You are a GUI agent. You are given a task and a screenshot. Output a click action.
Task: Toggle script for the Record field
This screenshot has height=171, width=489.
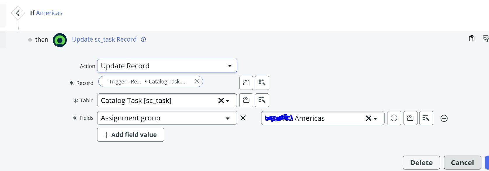coord(246,83)
